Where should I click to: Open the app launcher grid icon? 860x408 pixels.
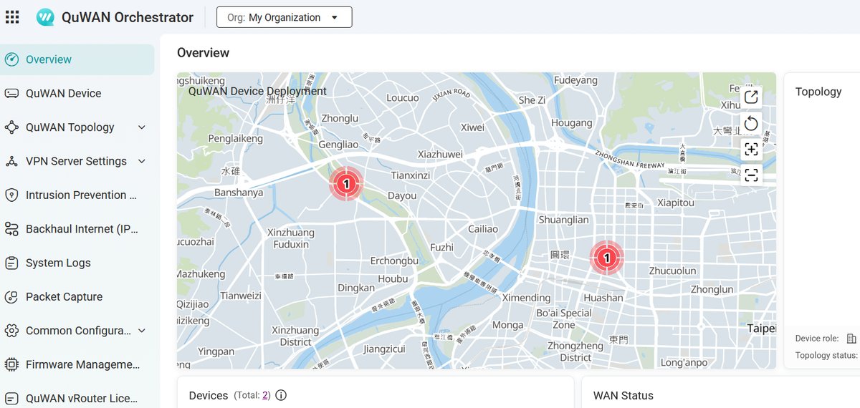pyautogui.click(x=12, y=17)
